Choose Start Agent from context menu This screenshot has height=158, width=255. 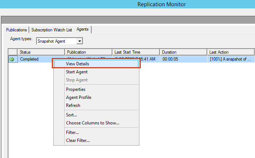click(77, 72)
